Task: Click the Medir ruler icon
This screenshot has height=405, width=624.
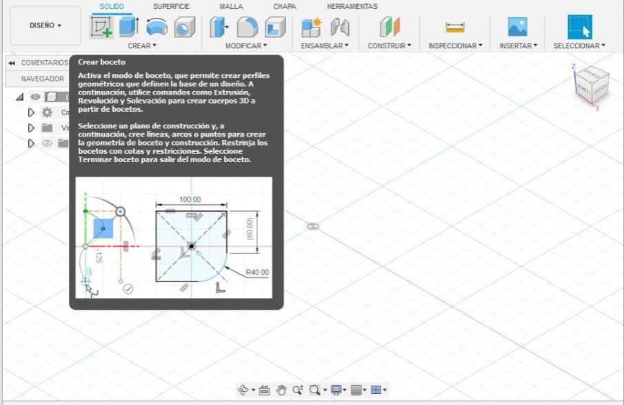Action: (455, 28)
